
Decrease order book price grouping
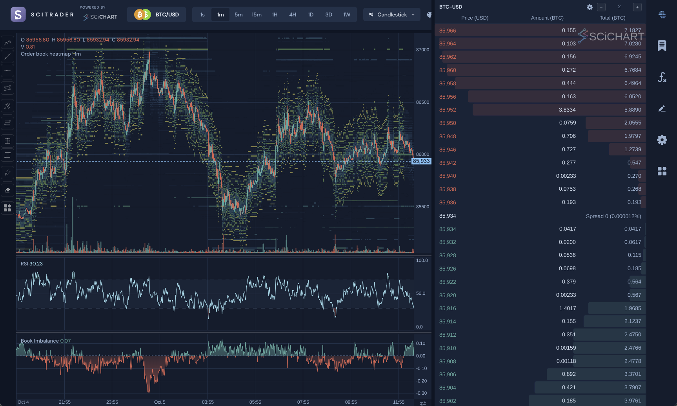(601, 7)
